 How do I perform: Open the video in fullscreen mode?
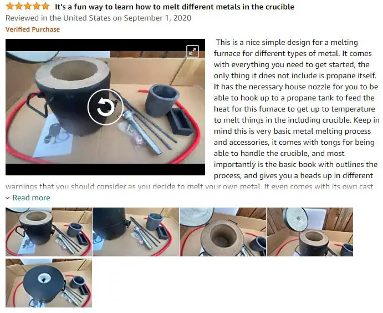click(192, 51)
